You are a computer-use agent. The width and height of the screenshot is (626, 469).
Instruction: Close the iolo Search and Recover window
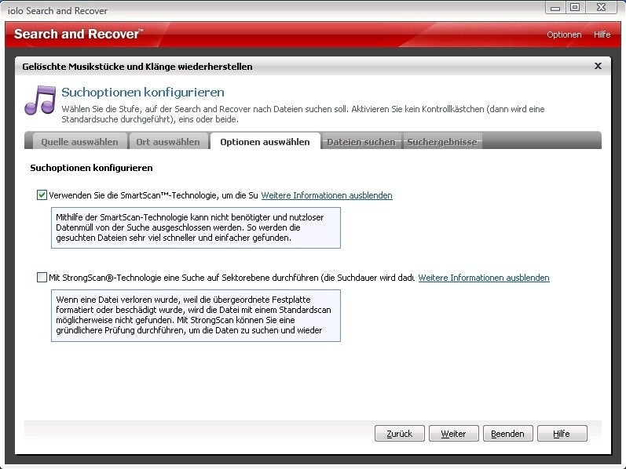click(602, 7)
